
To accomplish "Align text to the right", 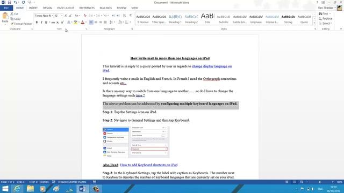I will [x=101, y=23].
